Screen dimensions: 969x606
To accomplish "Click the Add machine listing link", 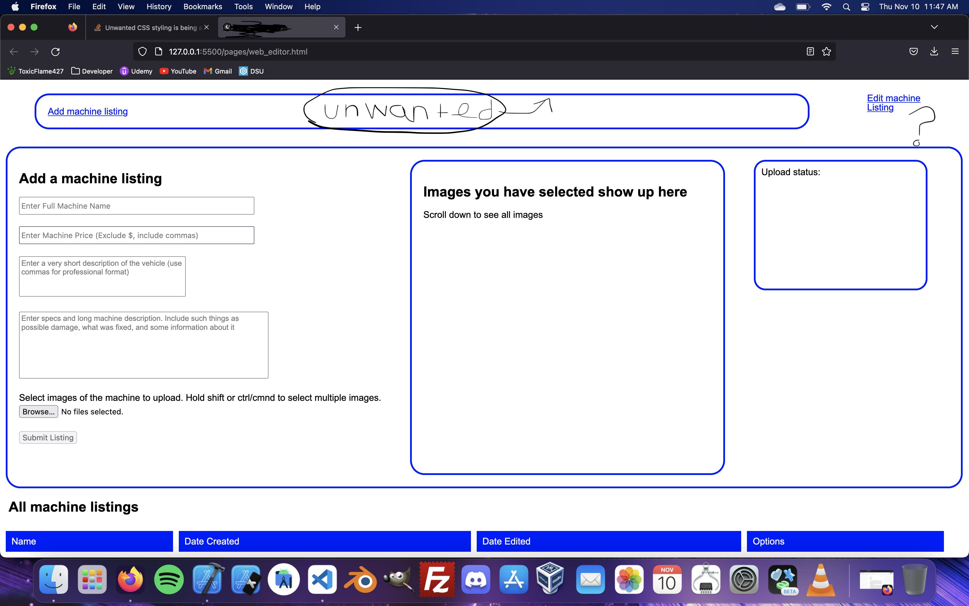I will (88, 111).
